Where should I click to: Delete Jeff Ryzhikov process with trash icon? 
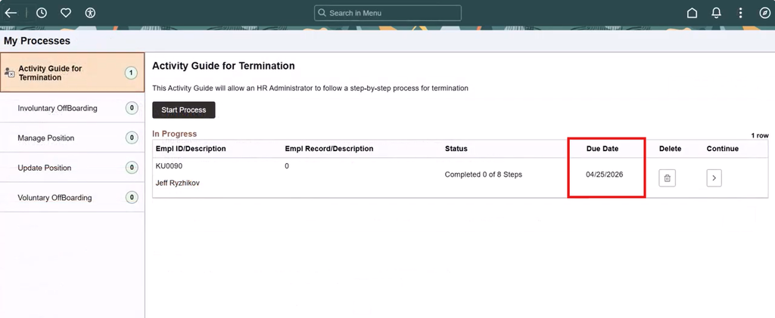click(667, 178)
